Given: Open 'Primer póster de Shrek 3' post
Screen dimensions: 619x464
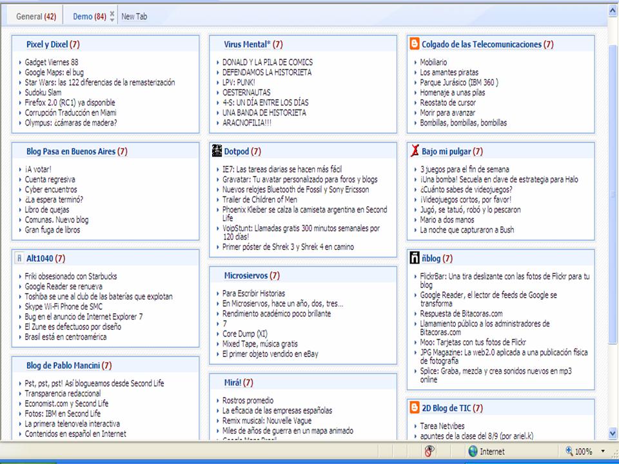Looking at the screenshot, I should point(288,247).
